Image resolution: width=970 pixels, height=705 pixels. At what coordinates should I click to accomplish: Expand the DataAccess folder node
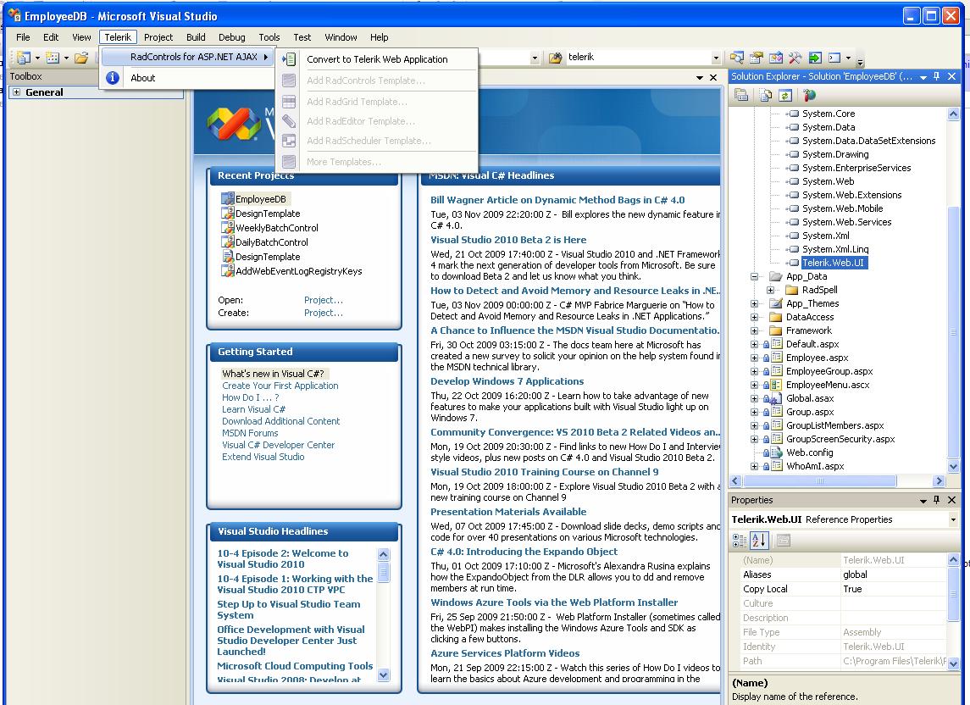pyautogui.click(x=754, y=317)
